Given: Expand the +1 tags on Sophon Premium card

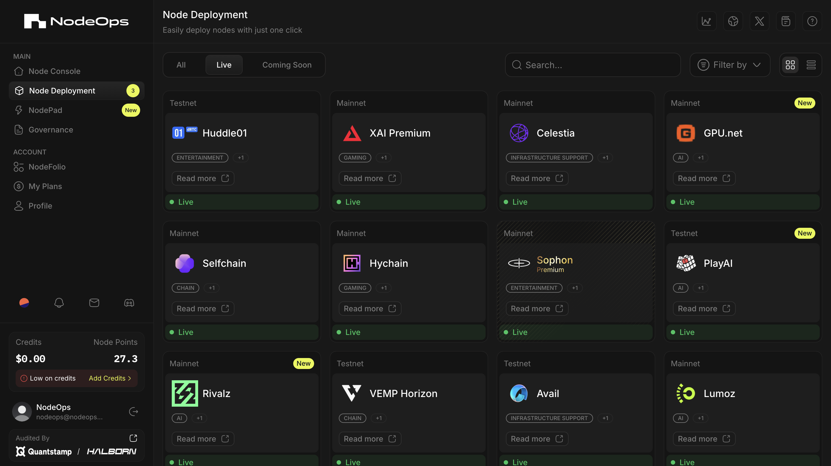Looking at the screenshot, I should 575,288.
